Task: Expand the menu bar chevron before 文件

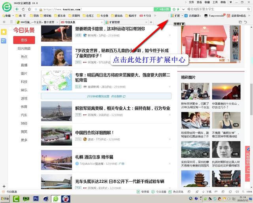Action: coord(185,2)
